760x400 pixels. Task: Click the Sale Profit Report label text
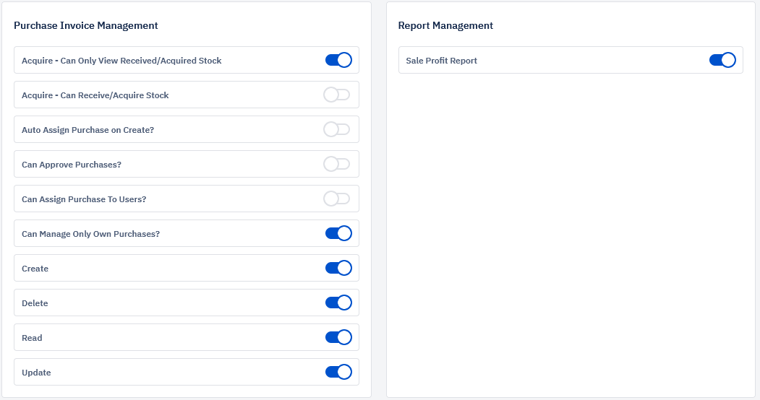(441, 61)
